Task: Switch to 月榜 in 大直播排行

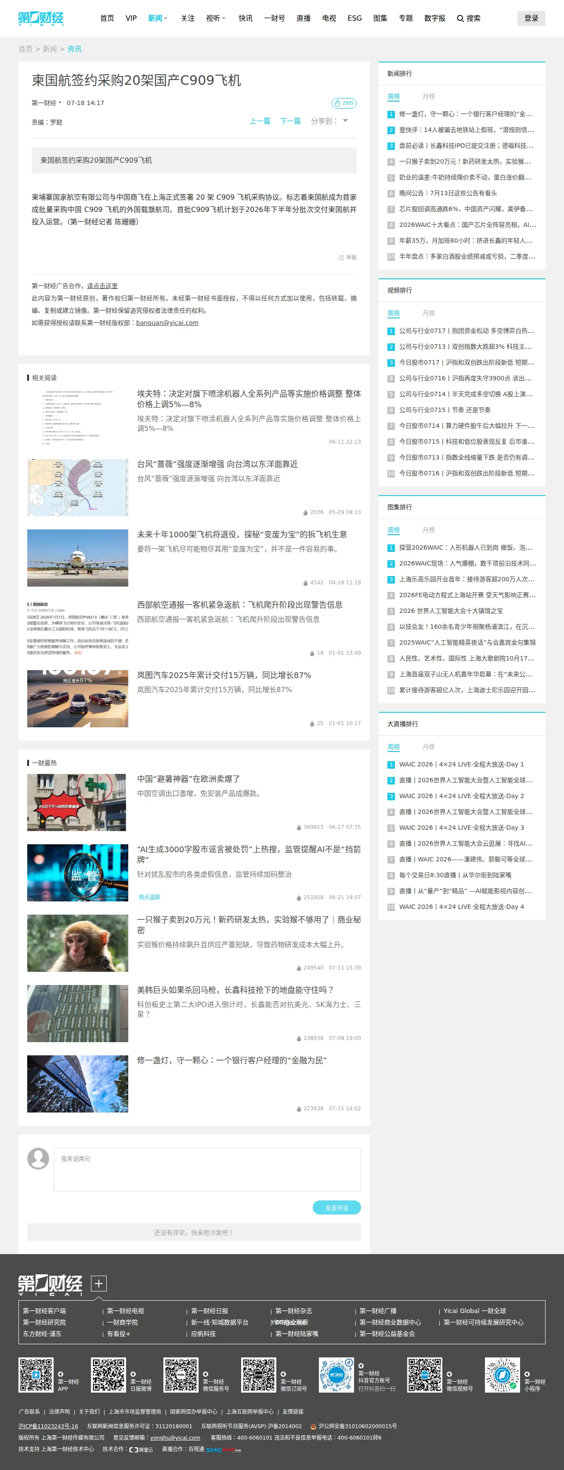Action: [x=428, y=747]
